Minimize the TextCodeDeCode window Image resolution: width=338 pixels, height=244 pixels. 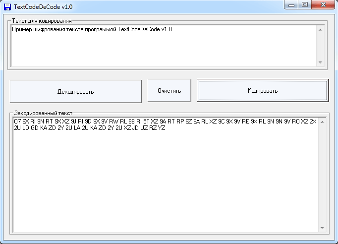291,5
